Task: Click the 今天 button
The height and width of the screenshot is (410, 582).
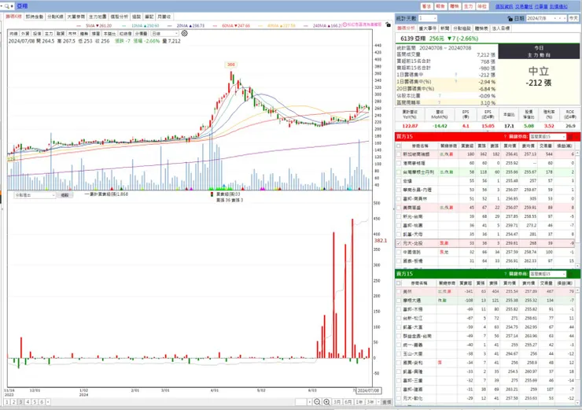Action: click(573, 18)
